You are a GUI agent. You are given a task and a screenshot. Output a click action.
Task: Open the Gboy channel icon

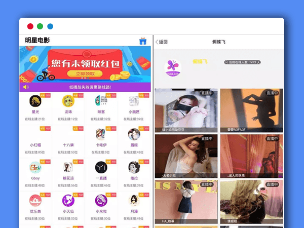35,167
